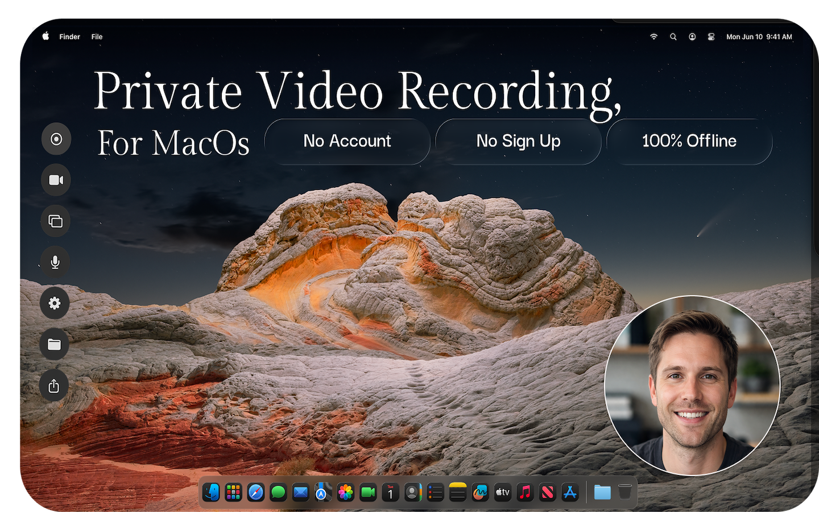
Task: Toggle the microphone in the sidebar
Action: [x=55, y=262]
